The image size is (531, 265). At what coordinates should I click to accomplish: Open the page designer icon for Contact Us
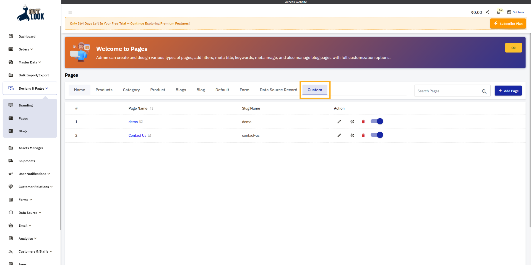[x=352, y=135]
